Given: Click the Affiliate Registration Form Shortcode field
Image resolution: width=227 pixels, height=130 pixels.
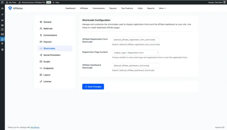Looking at the screenshot, I should click(x=136, y=40).
